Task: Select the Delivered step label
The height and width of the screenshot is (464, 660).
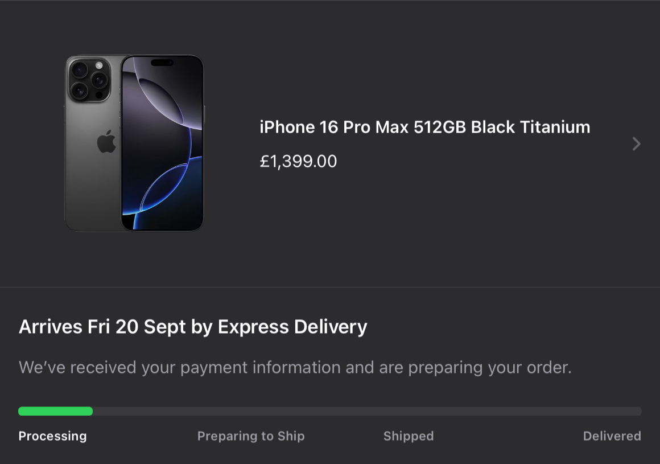Action: point(612,436)
